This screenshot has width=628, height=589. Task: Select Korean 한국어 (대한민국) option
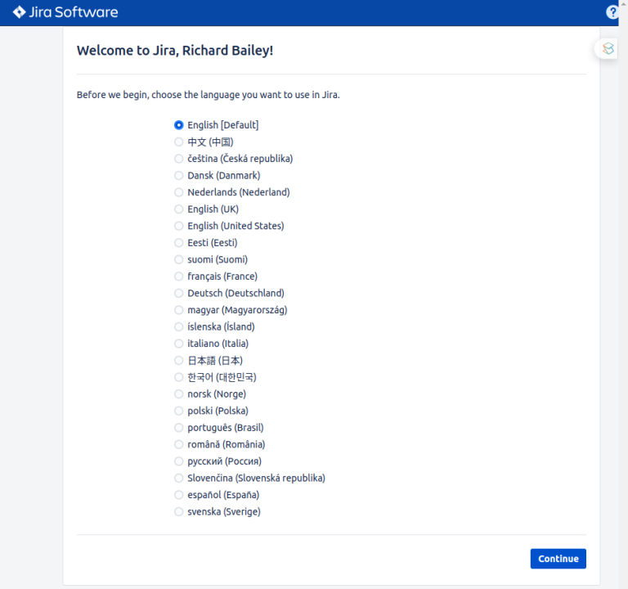[x=178, y=377]
